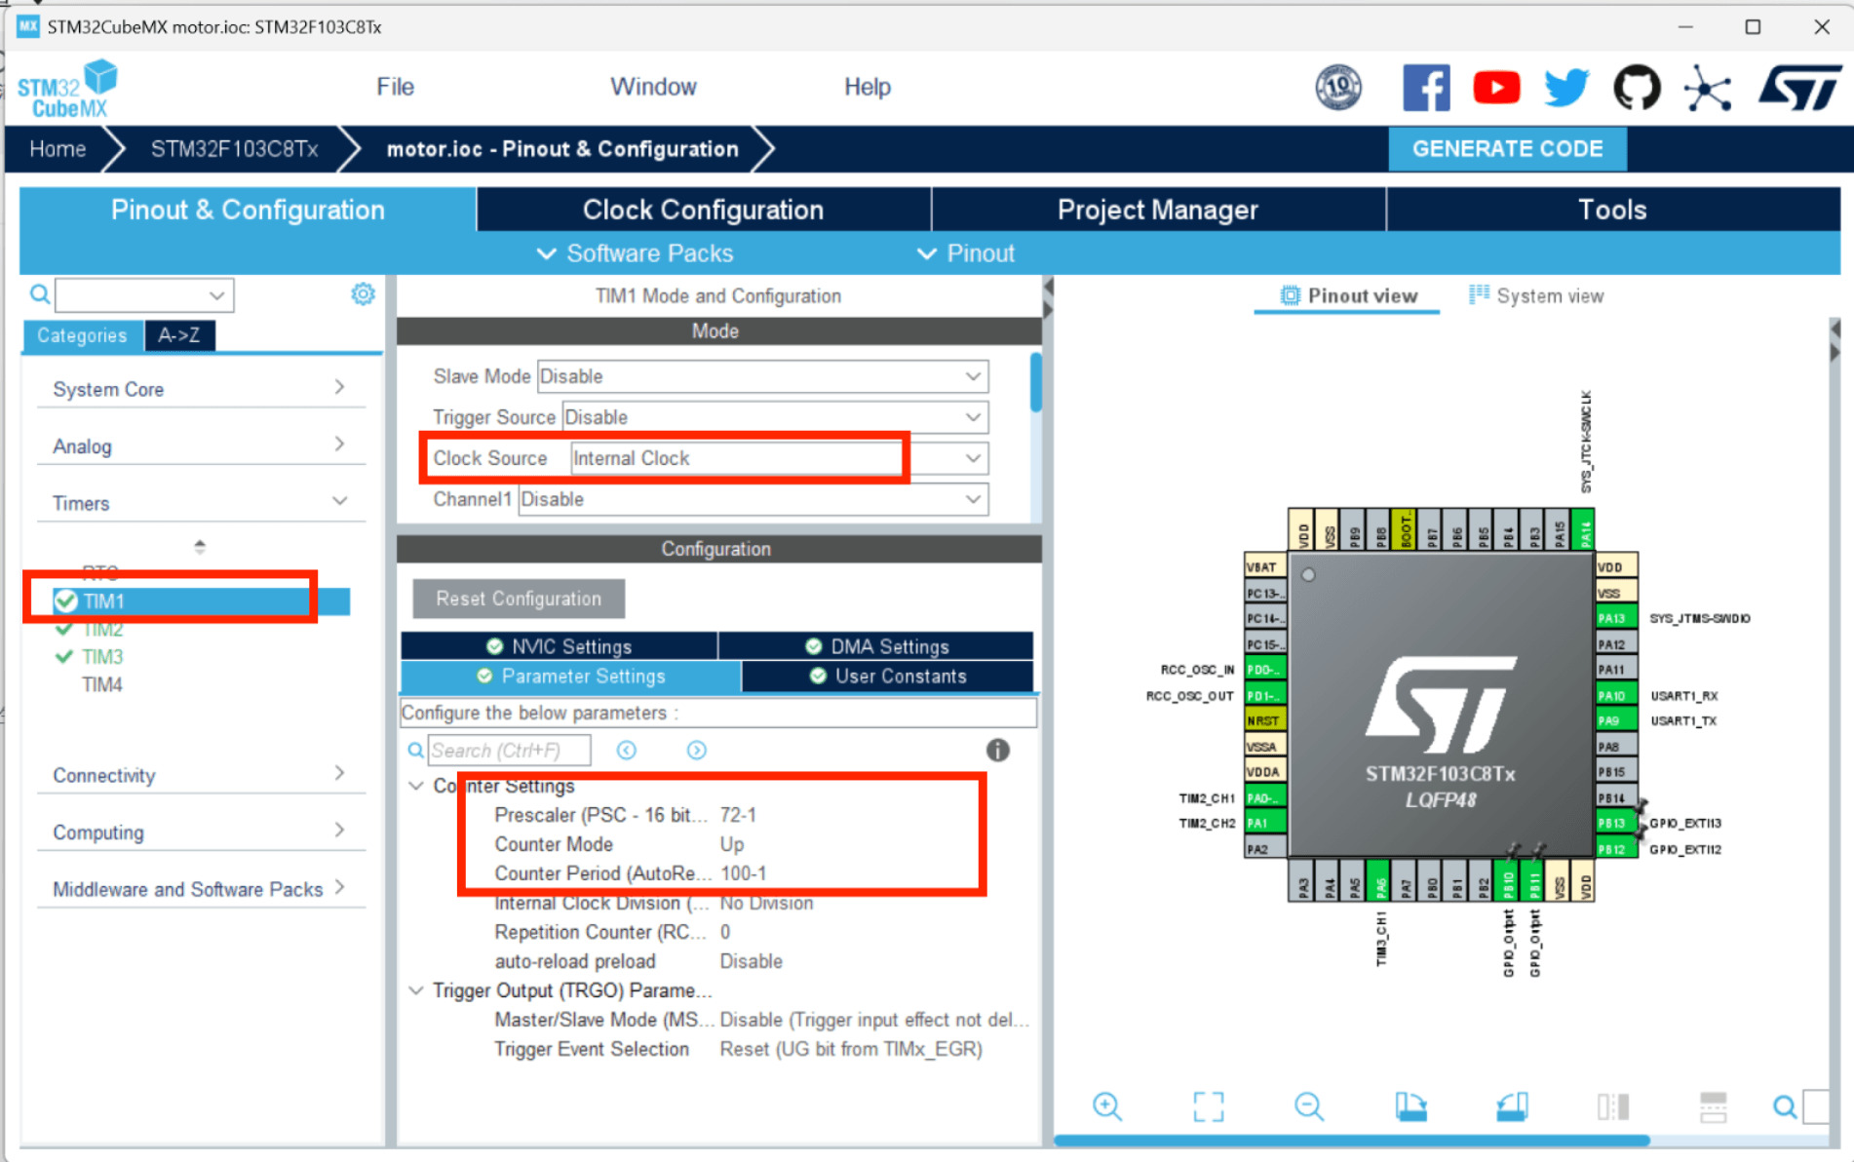Switch to the A->Z tab

pos(179,335)
